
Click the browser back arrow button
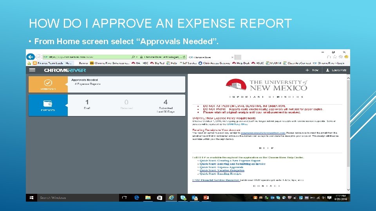(x=31, y=57)
